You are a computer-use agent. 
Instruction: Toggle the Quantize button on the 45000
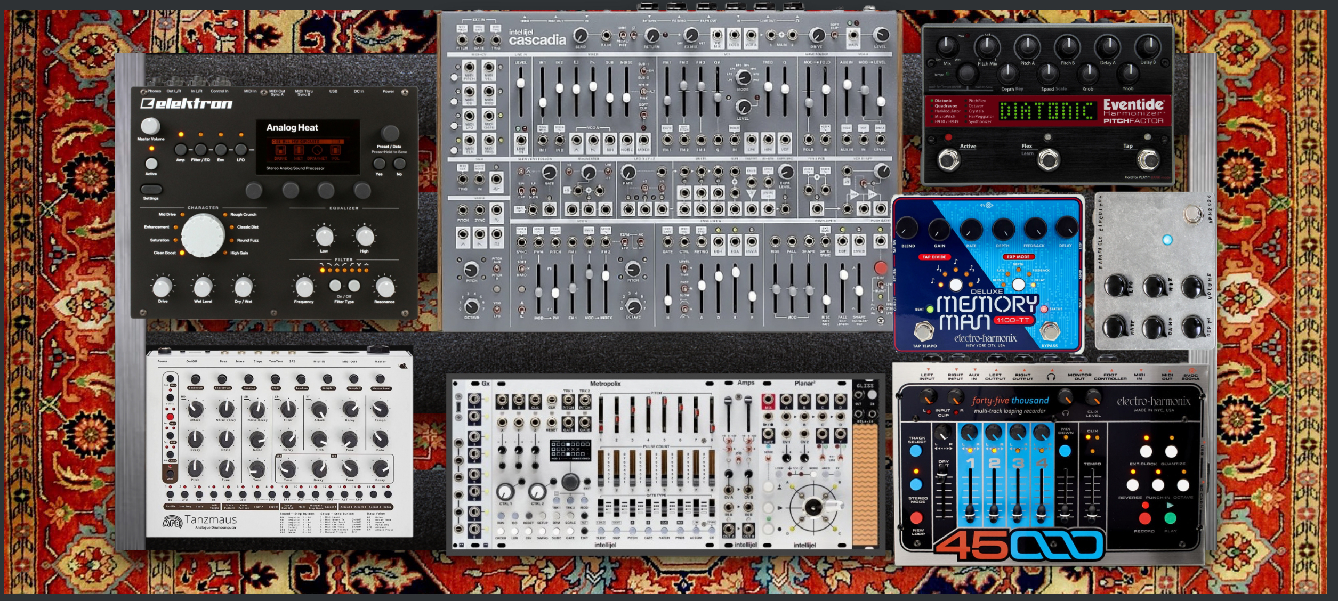point(1171,452)
